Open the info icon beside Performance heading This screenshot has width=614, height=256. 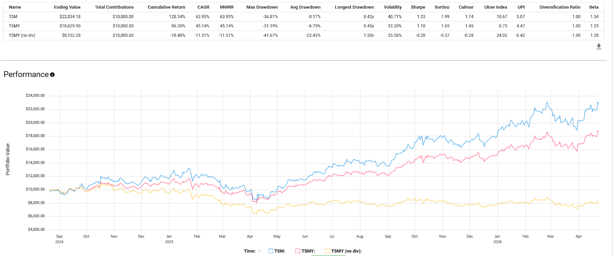tap(52, 74)
